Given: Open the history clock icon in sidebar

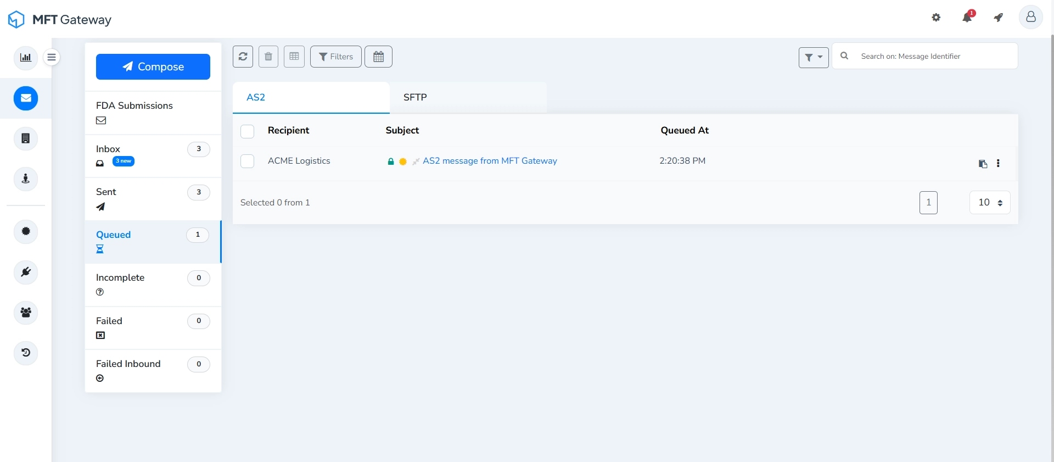Looking at the screenshot, I should [26, 353].
